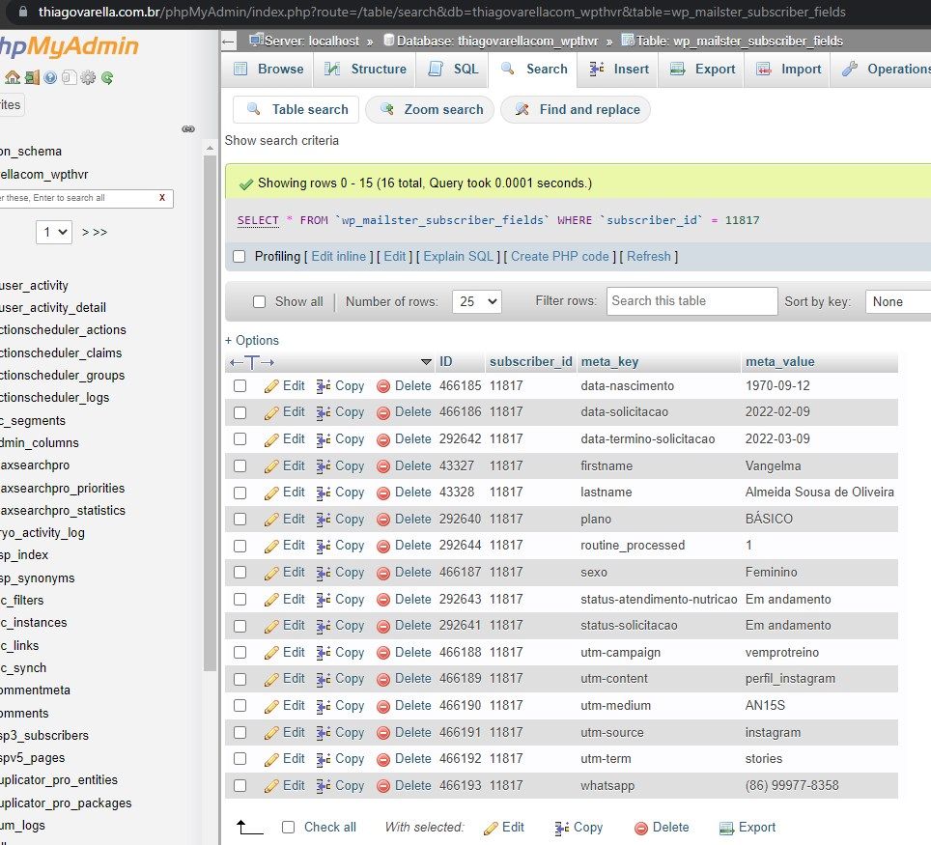This screenshot has width=931, height=845.
Task: Click pencil Edit icon for firstname row
Action: pos(271,465)
